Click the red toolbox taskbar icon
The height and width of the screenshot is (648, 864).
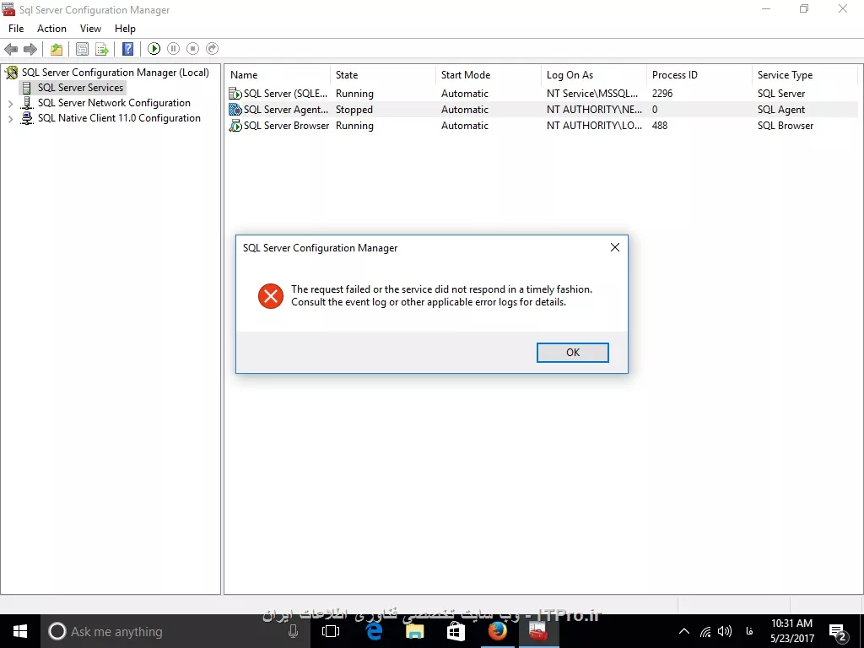[538, 631]
